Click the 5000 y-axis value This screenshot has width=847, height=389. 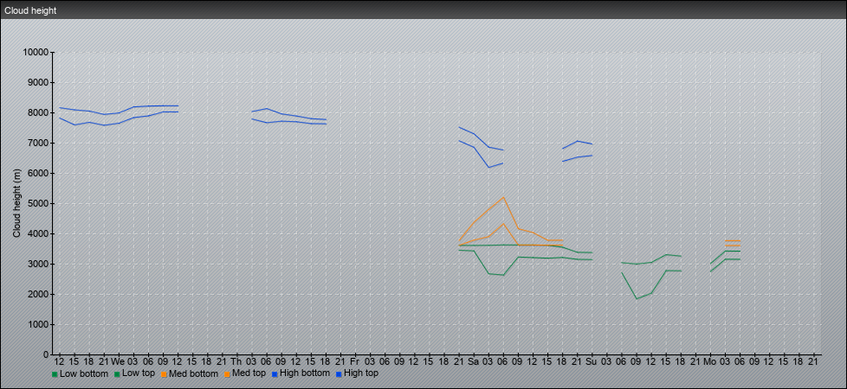point(38,203)
